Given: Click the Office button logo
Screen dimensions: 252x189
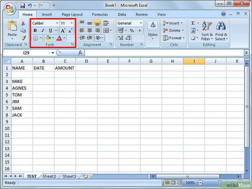Looking at the screenshot, I should [10, 9].
